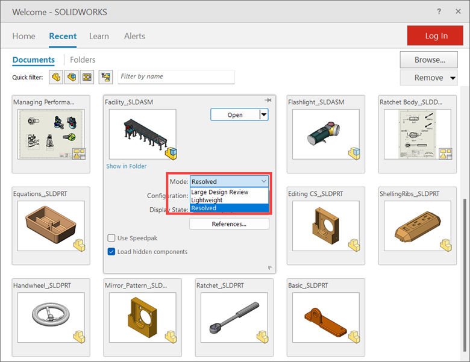Click the Filter by name field
The image size is (470, 362).
tap(176, 77)
